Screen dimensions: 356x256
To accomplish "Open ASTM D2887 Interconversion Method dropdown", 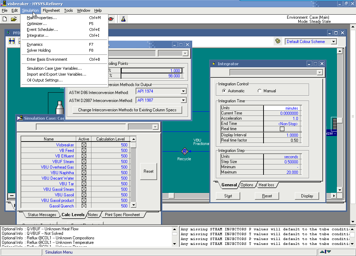I will 183,100.
